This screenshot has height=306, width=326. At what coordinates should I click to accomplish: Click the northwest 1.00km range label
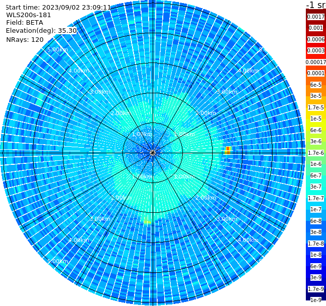[x=142, y=134]
